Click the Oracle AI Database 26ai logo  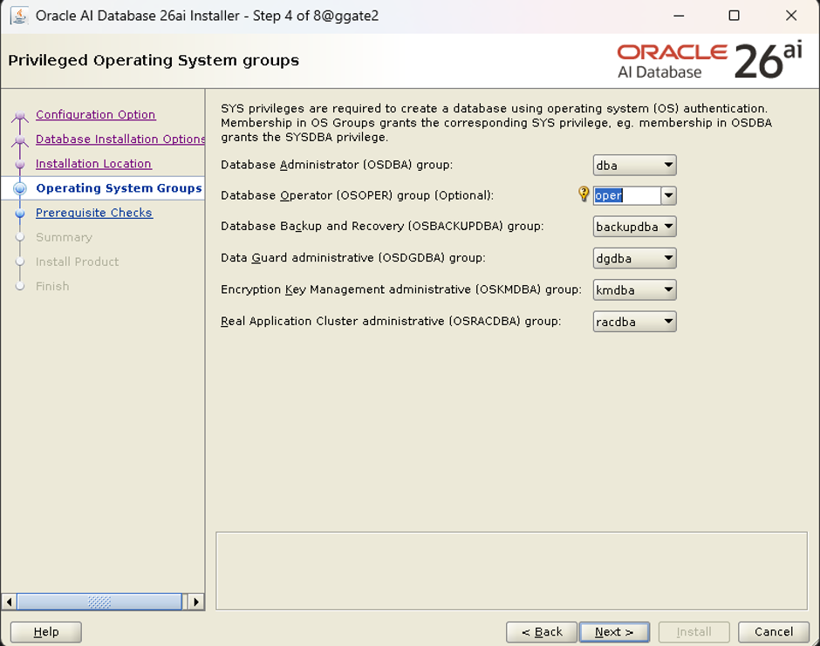pyautogui.click(x=710, y=61)
